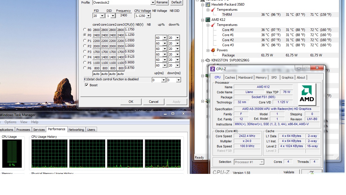Click the AMD K12 processor chip icon

point(208,20)
